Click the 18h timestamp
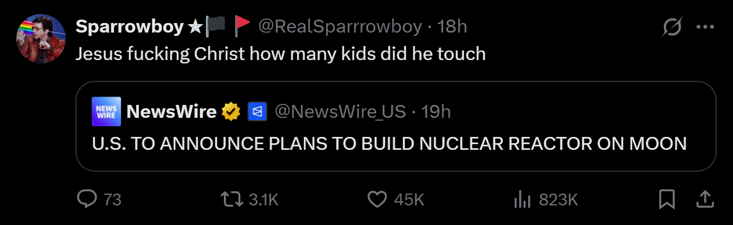733x225 pixels. pos(452,26)
